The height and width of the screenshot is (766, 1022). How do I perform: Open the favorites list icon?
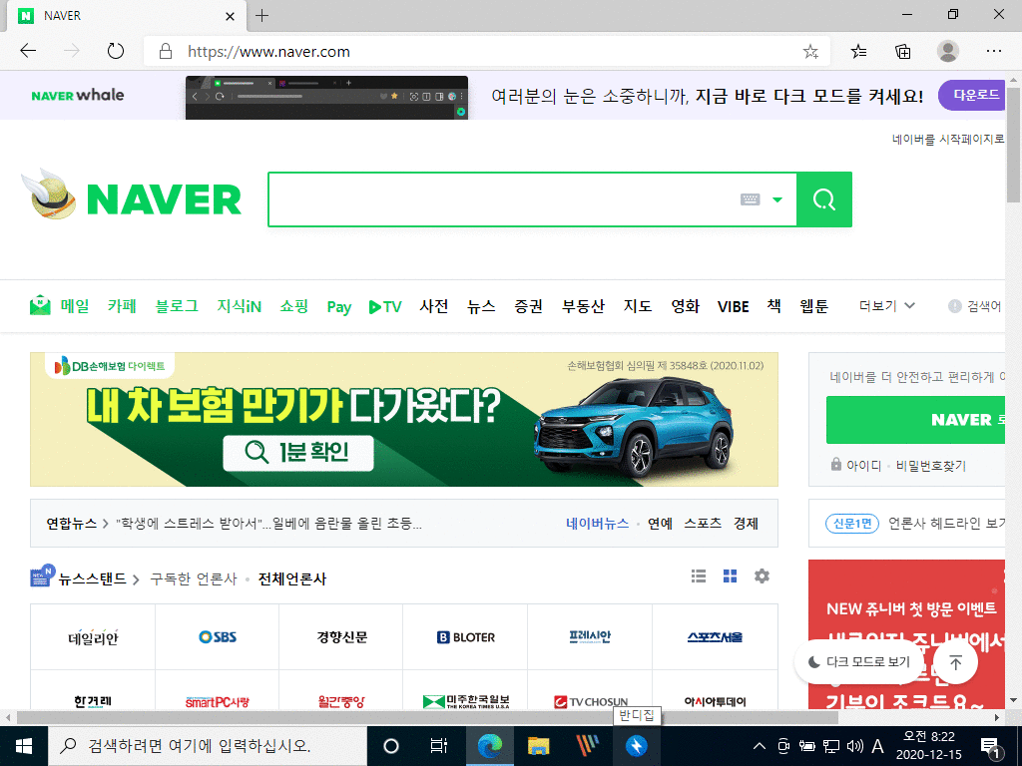(x=859, y=51)
